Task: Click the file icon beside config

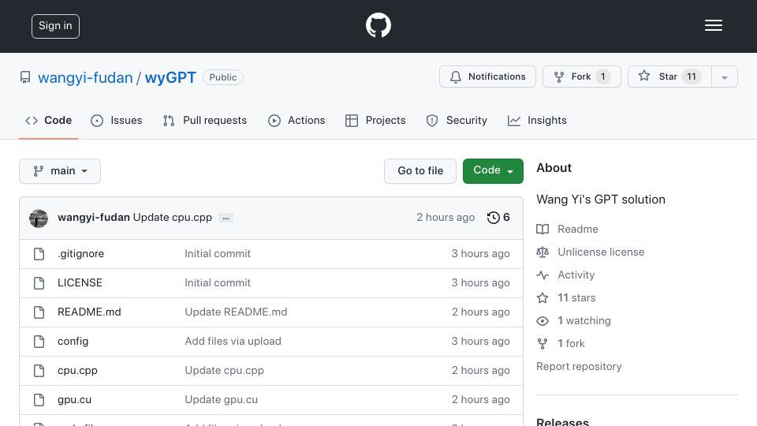Action: 39,342
